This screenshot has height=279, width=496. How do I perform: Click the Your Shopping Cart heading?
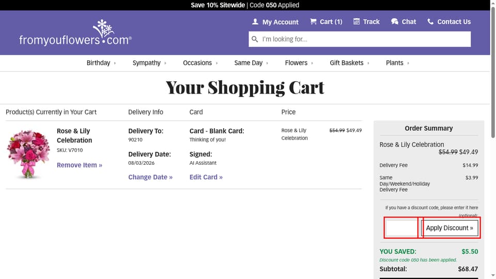[x=245, y=88]
